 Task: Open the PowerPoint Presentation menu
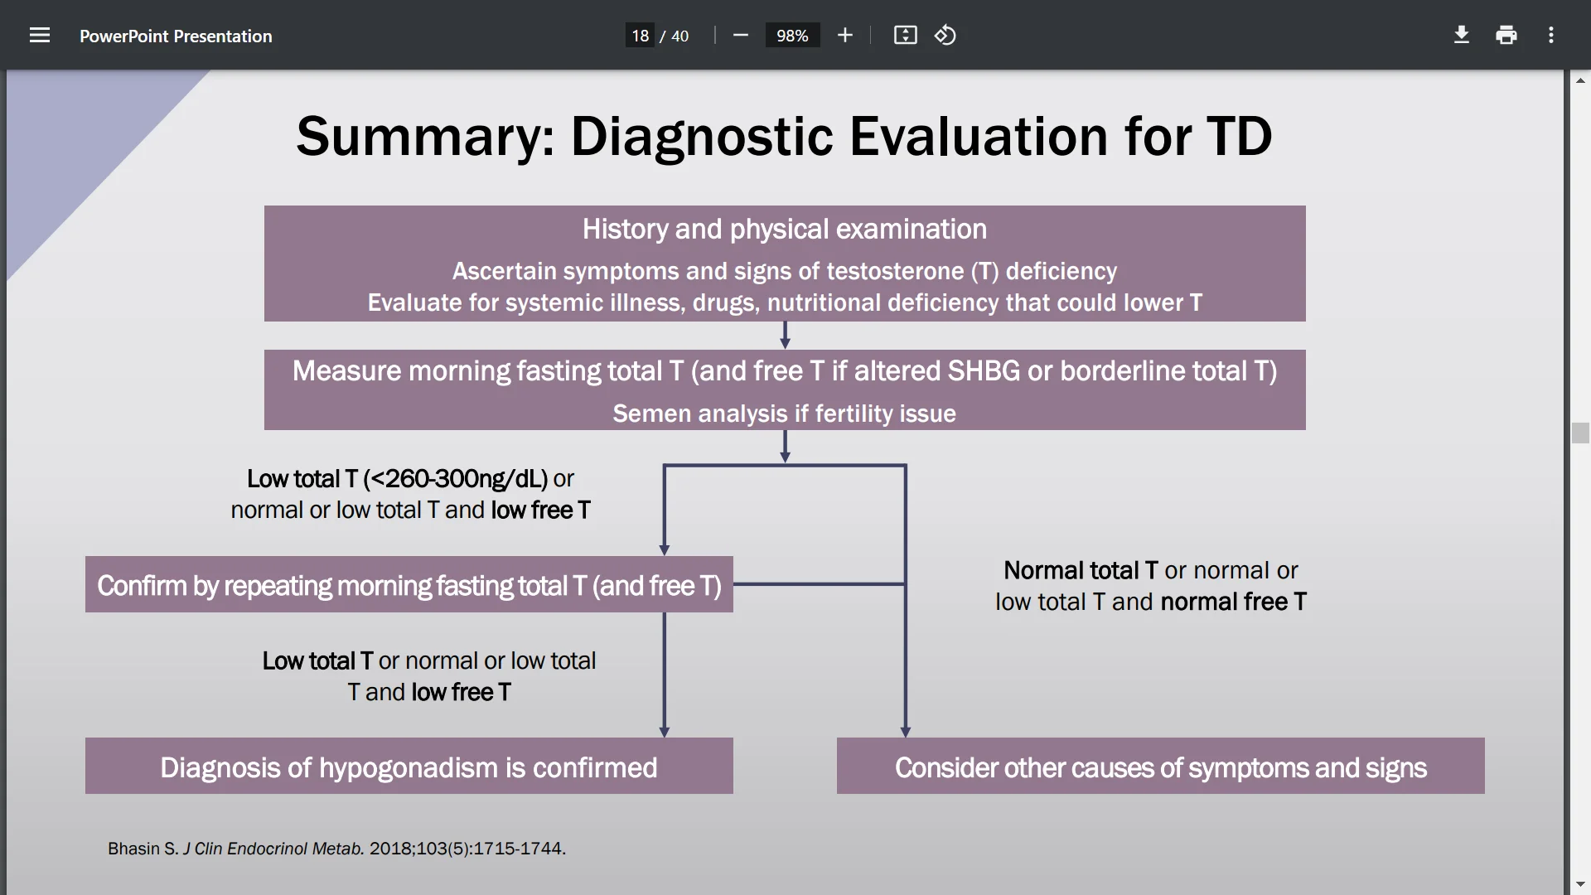tap(39, 35)
